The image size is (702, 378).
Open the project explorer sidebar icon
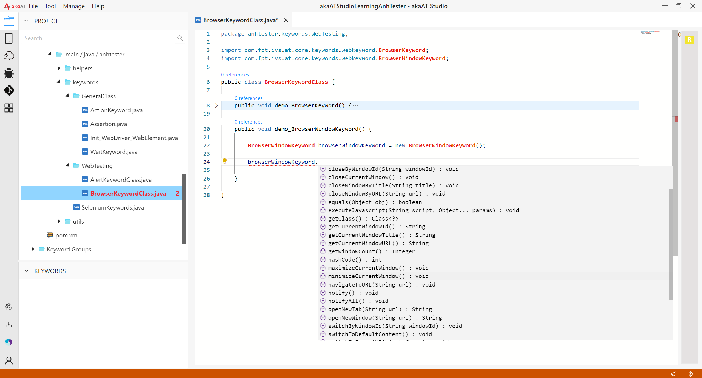point(9,21)
